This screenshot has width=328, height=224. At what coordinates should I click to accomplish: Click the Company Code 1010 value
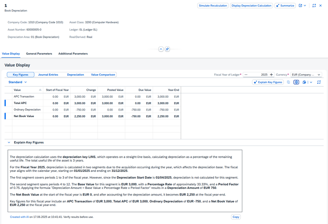click(x=45, y=22)
